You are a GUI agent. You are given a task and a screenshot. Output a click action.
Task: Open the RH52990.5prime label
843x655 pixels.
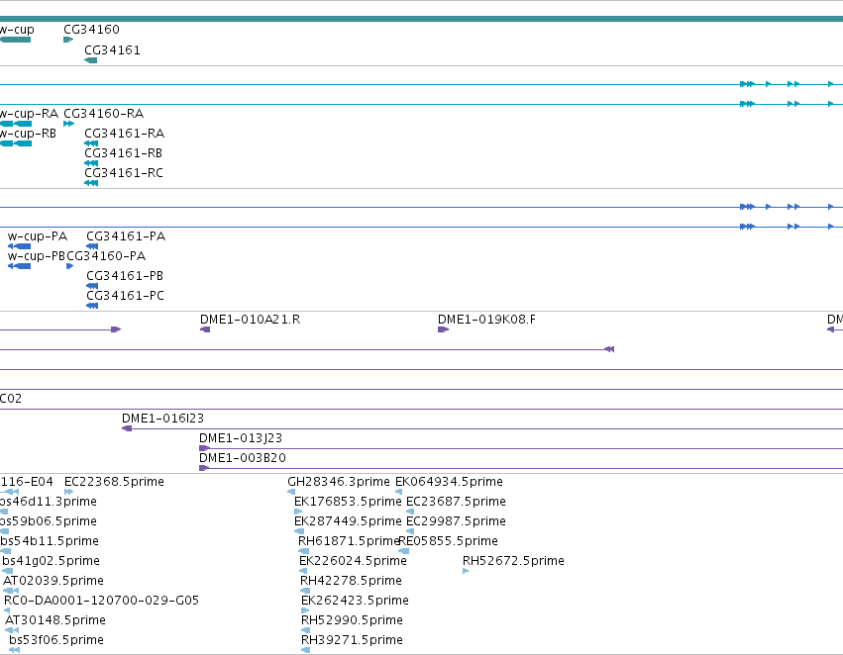point(352,620)
